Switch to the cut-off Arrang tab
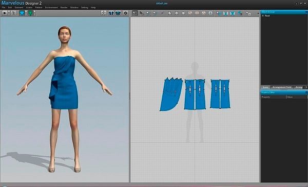 click(x=299, y=87)
